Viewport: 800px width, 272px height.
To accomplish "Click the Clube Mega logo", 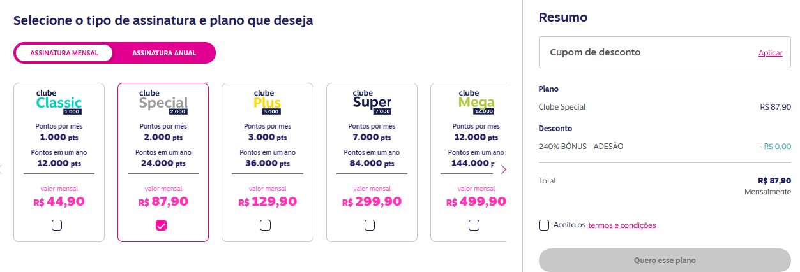I will click(476, 102).
